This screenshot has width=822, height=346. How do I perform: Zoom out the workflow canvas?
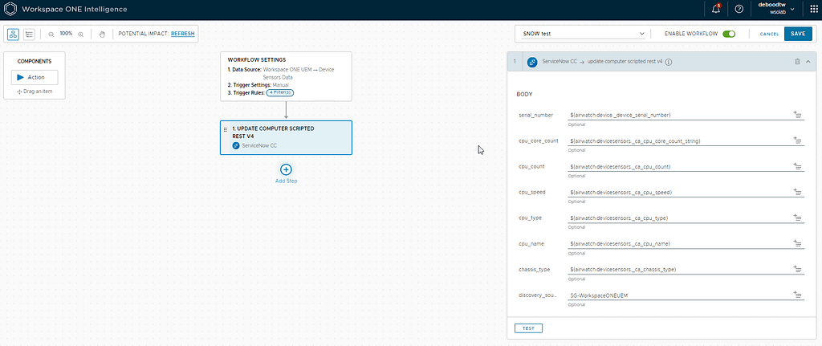coord(51,35)
